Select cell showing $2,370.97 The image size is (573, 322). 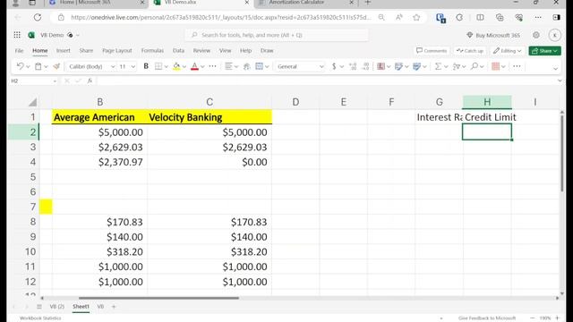click(x=99, y=162)
